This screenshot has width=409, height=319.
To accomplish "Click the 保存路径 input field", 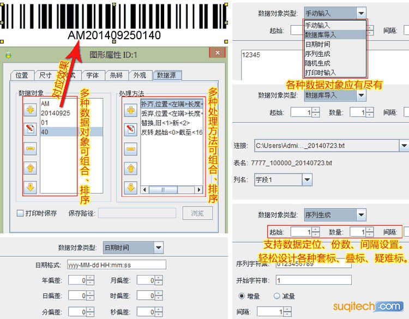I will point(137,213).
